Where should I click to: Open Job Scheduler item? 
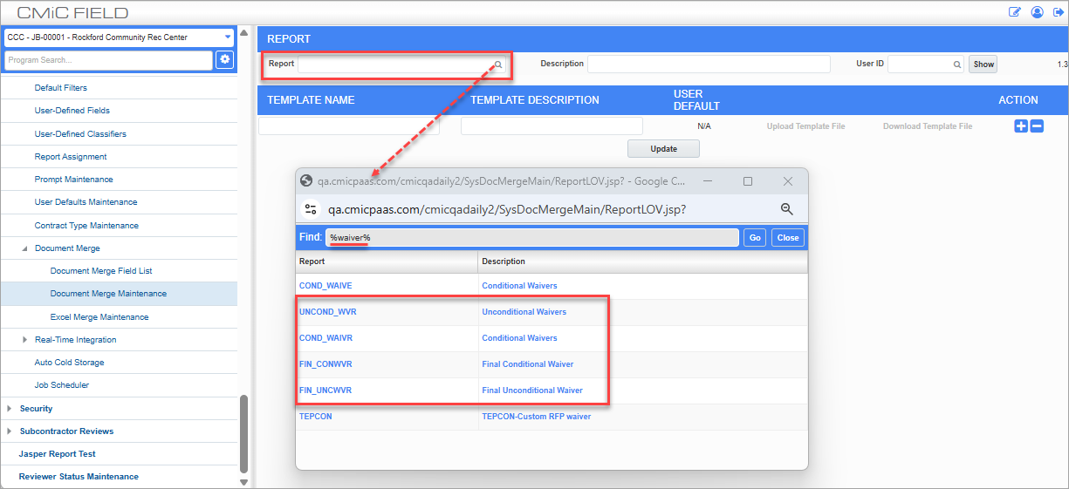pyautogui.click(x=61, y=385)
